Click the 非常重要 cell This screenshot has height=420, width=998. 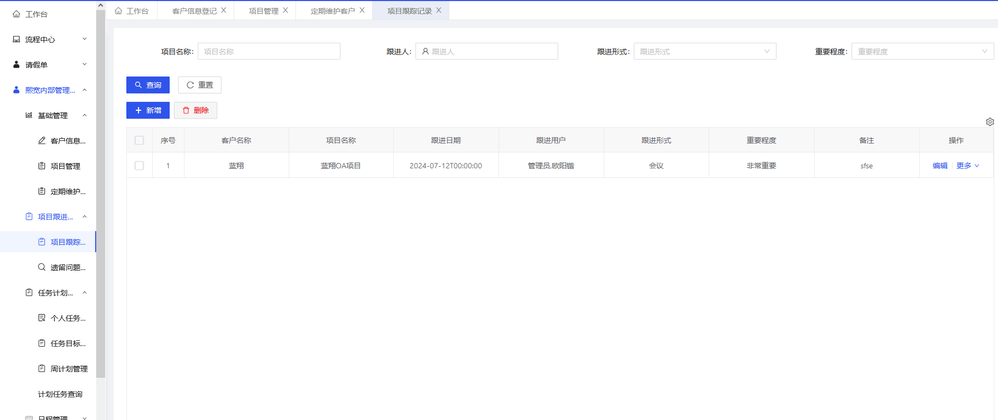point(761,166)
